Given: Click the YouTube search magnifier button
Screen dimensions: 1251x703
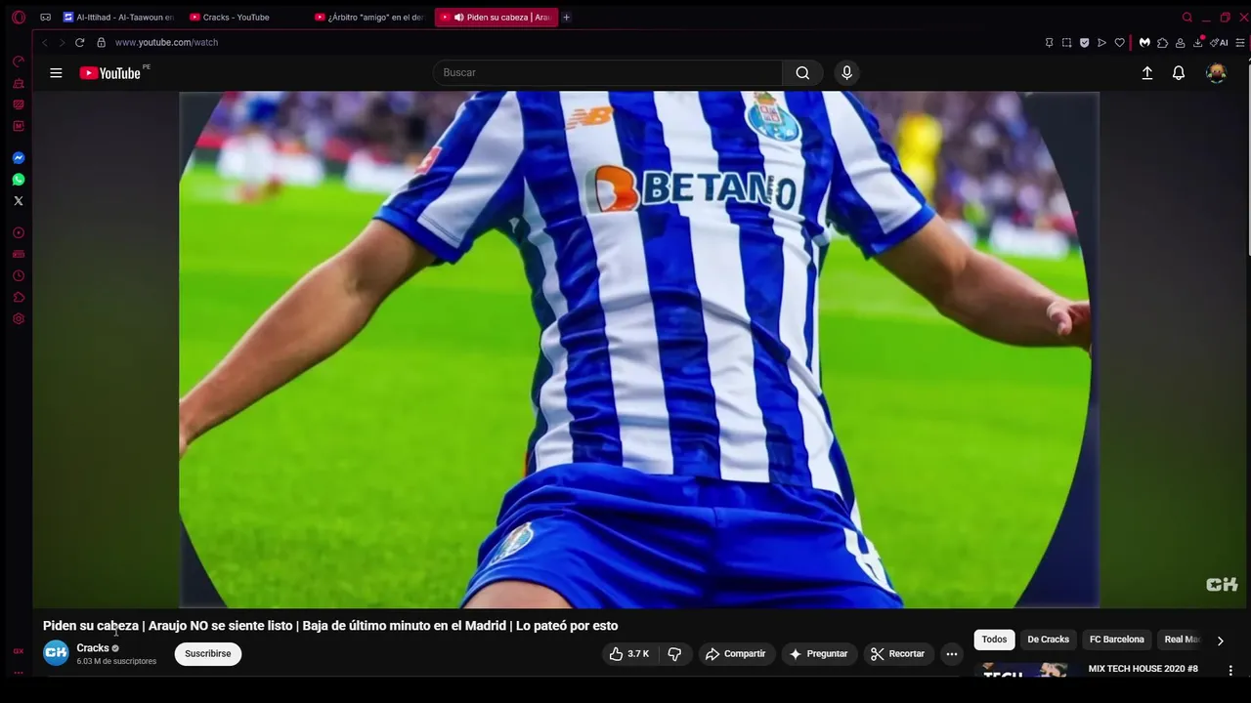Looking at the screenshot, I should point(802,73).
